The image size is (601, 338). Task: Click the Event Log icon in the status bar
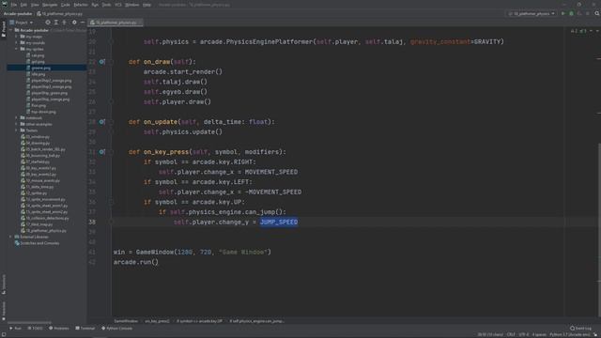[x=572, y=329]
